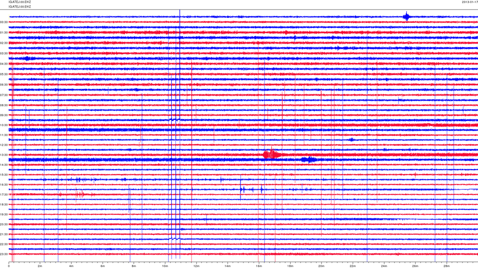Click the 10m axis tick label
478x268 pixels.
click(x=165, y=266)
